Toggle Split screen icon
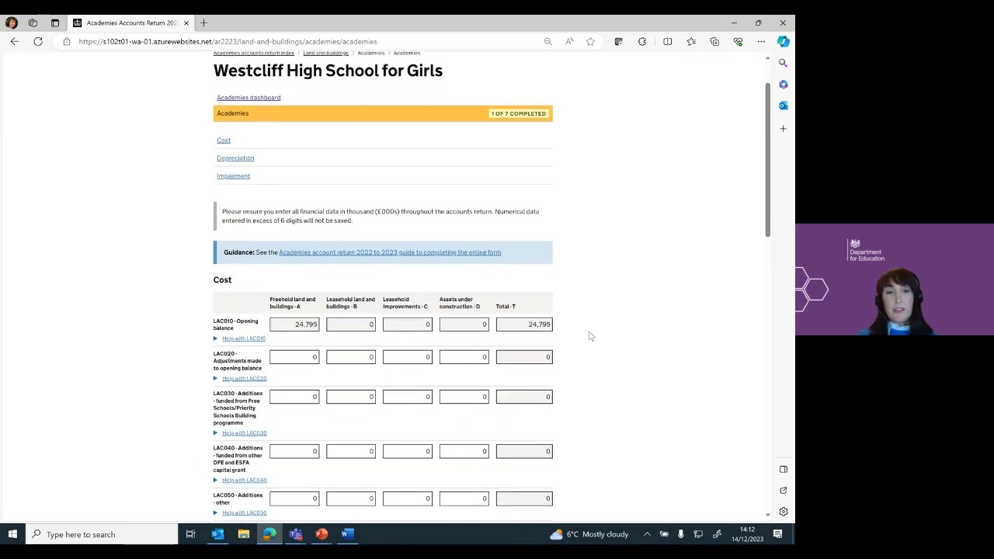The height and width of the screenshot is (559, 994). tap(667, 41)
